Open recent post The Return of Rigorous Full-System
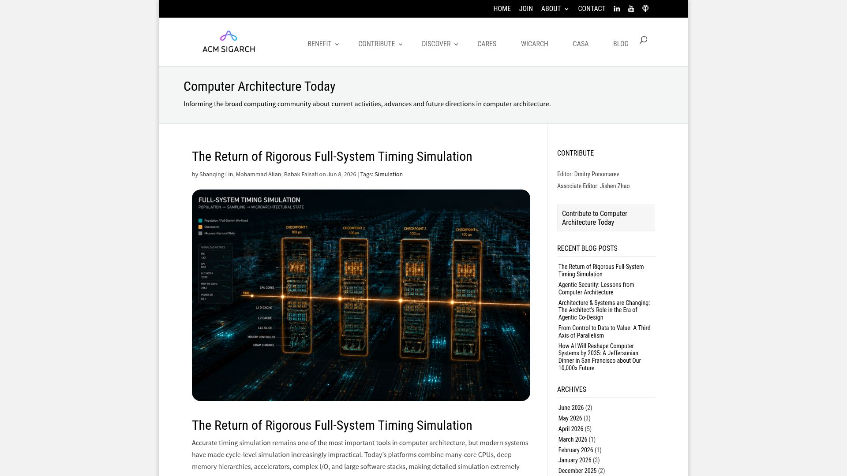The image size is (847, 476). pyautogui.click(x=601, y=271)
